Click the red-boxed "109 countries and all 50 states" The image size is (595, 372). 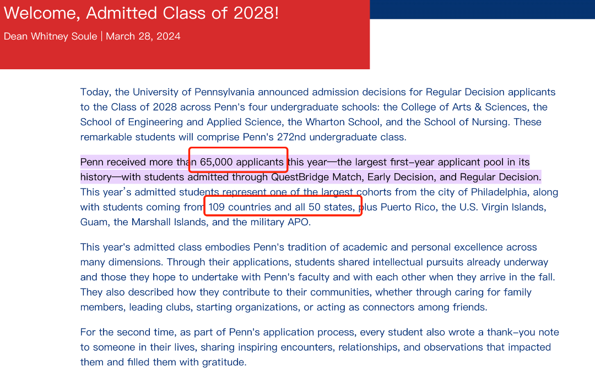(x=281, y=207)
